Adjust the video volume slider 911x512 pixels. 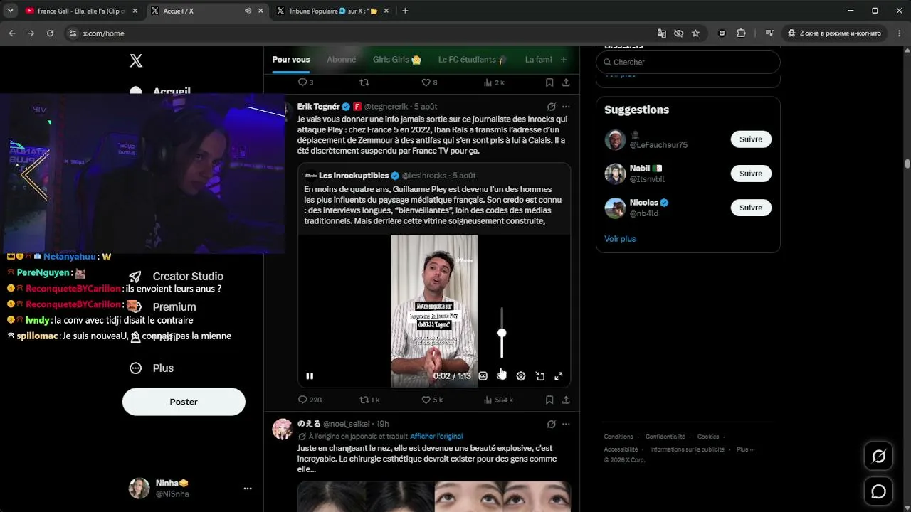(x=502, y=333)
